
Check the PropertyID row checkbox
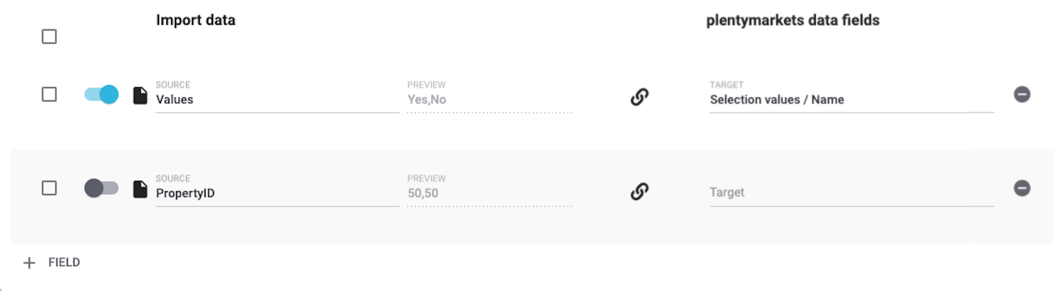(49, 188)
